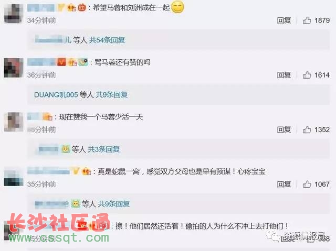Click 回复 on the 35分钟前 comment

pos(284,184)
